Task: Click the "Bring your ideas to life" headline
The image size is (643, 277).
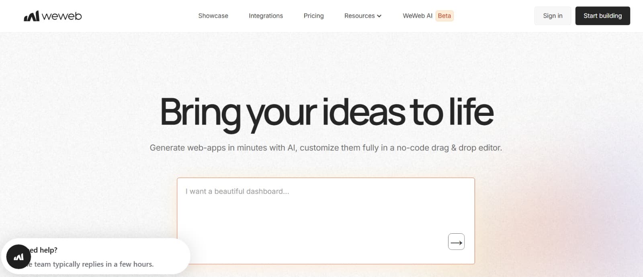Action: [326, 112]
